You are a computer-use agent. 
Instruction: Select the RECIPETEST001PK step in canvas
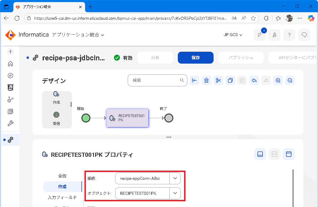point(127,118)
